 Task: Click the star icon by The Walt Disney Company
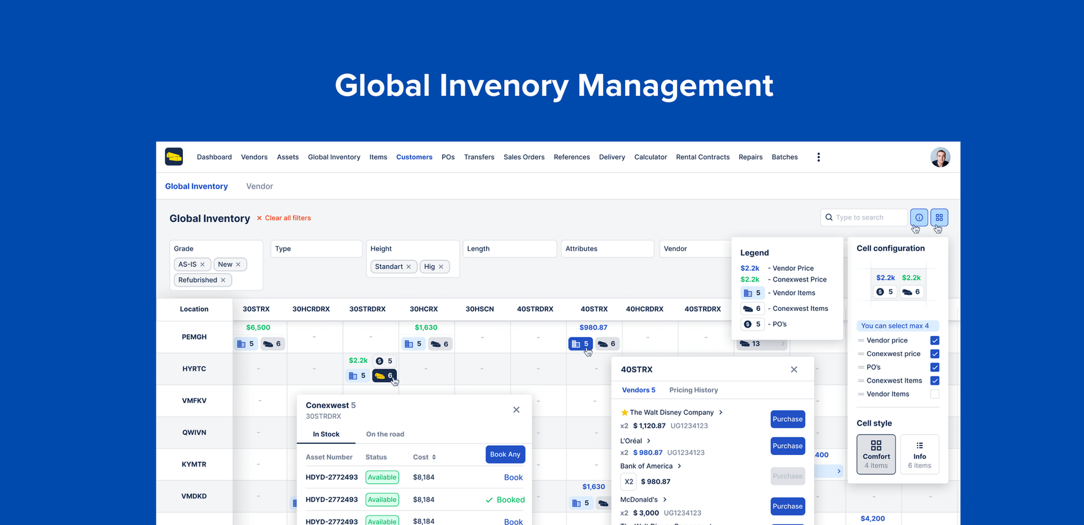point(624,413)
